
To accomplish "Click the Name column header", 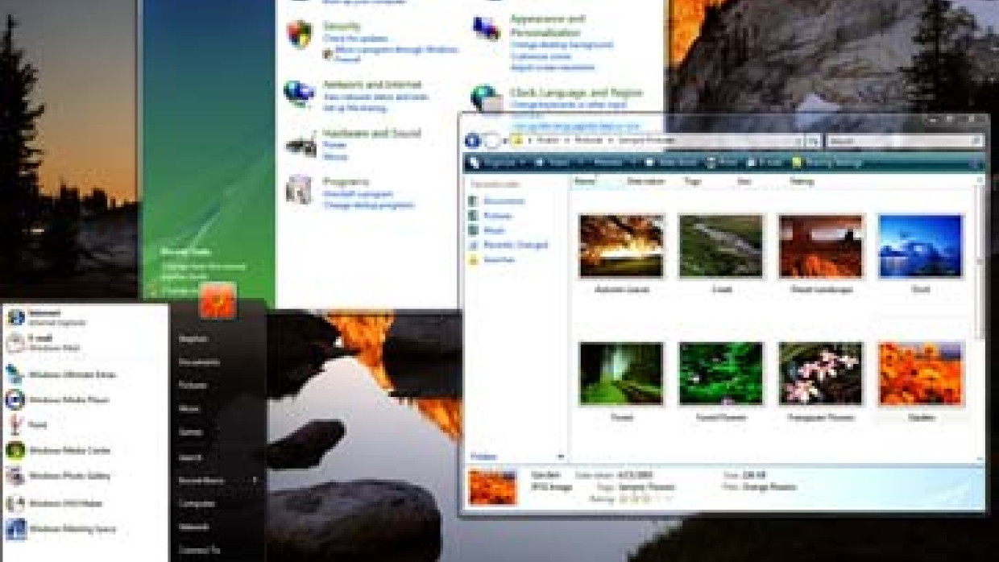I will (586, 182).
